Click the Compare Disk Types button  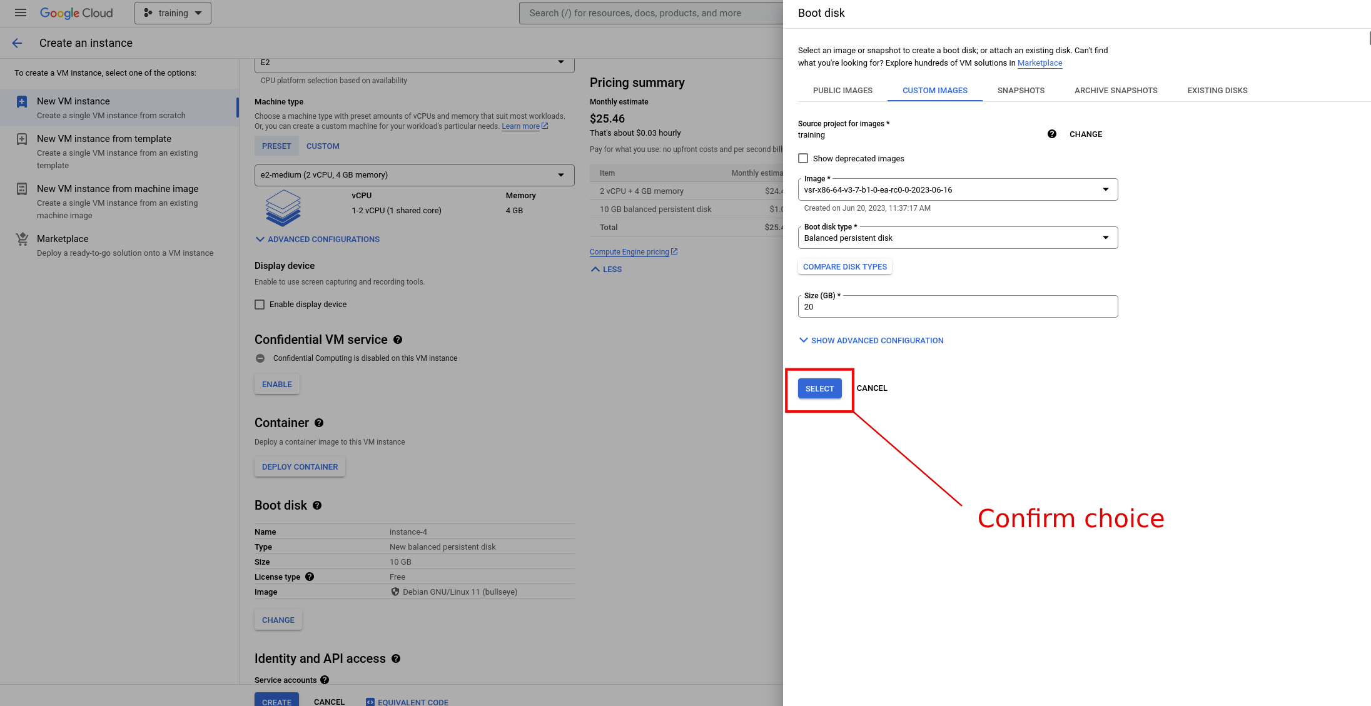coord(844,267)
